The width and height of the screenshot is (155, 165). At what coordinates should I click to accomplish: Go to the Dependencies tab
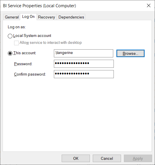[71, 17]
